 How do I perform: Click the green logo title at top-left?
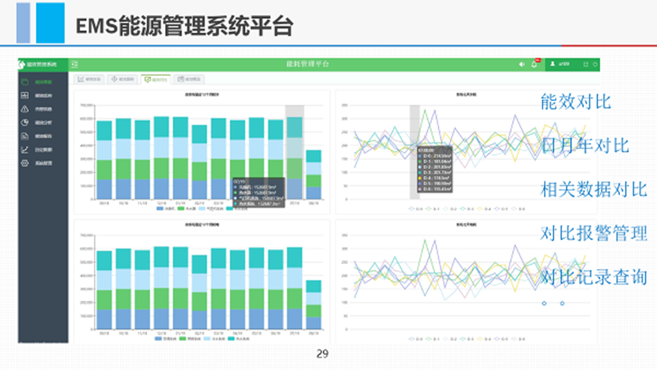[42, 64]
